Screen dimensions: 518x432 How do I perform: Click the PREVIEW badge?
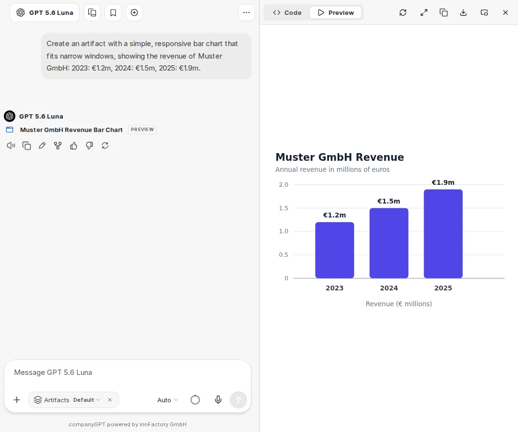[142, 130]
